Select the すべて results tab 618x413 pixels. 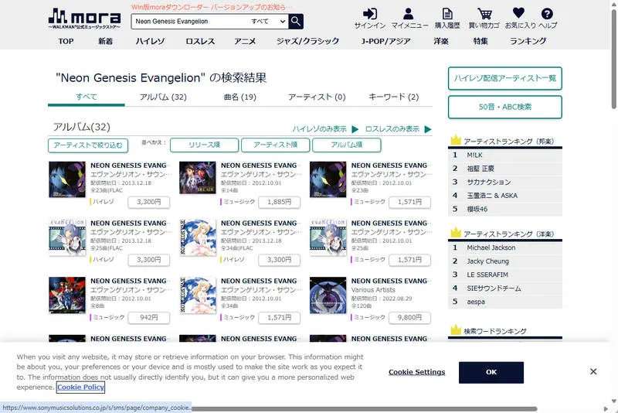(x=87, y=97)
